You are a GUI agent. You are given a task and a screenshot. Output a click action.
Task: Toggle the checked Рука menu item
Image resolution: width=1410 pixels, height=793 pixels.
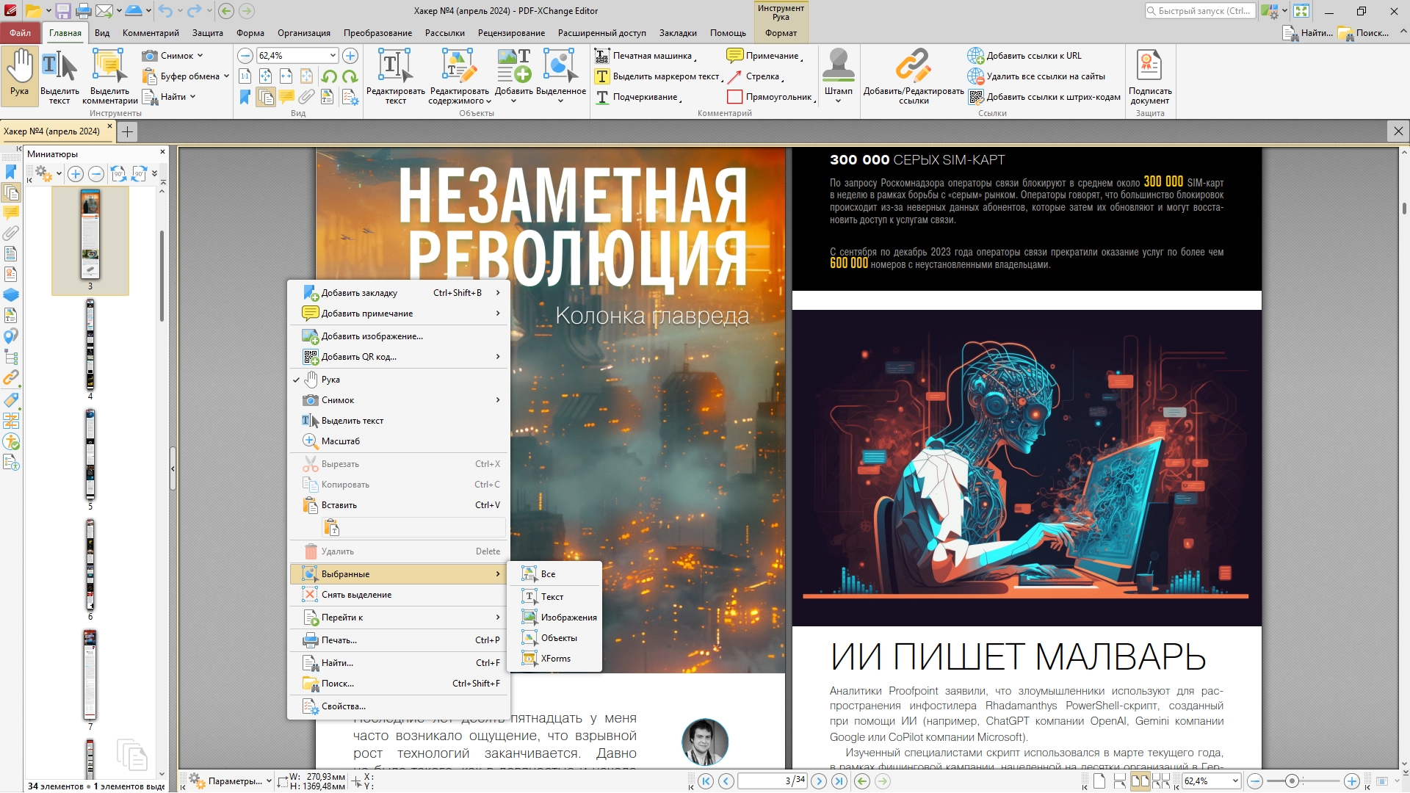tap(330, 380)
